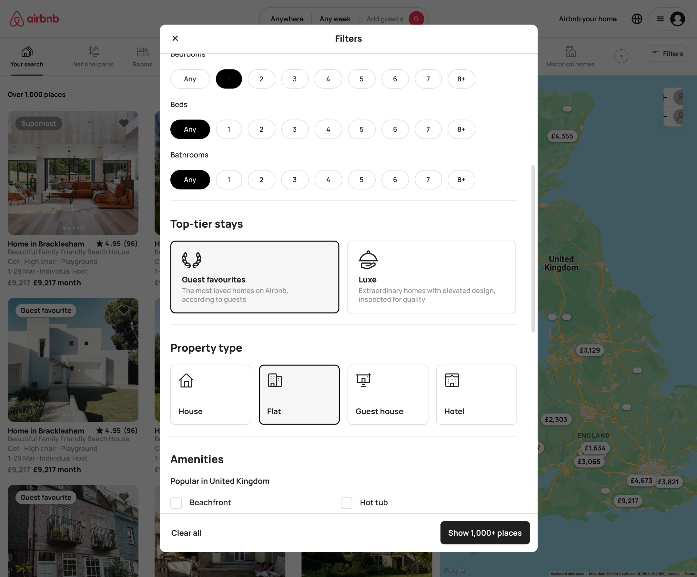The height and width of the screenshot is (577, 697).
Task: Open the Historical homes category tab
Action: (x=570, y=57)
